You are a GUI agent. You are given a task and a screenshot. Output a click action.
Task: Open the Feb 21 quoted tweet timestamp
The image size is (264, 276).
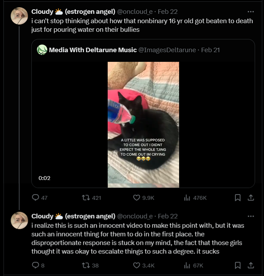click(210, 50)
